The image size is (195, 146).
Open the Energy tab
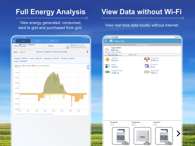pos(23,41)
